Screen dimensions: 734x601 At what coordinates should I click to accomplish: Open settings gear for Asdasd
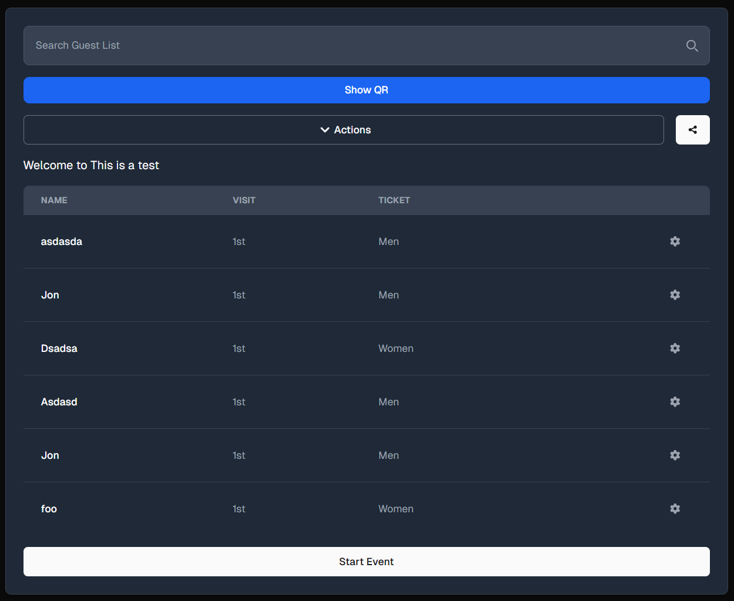(675, 402)
